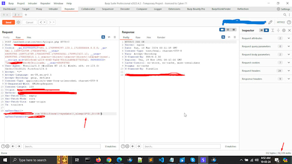
Task: Open the Comparer tab
Action: coord(142,9)
